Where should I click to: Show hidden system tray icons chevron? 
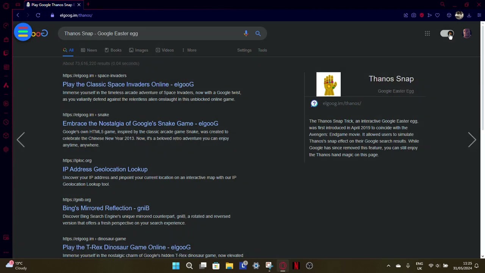point(388,266)
